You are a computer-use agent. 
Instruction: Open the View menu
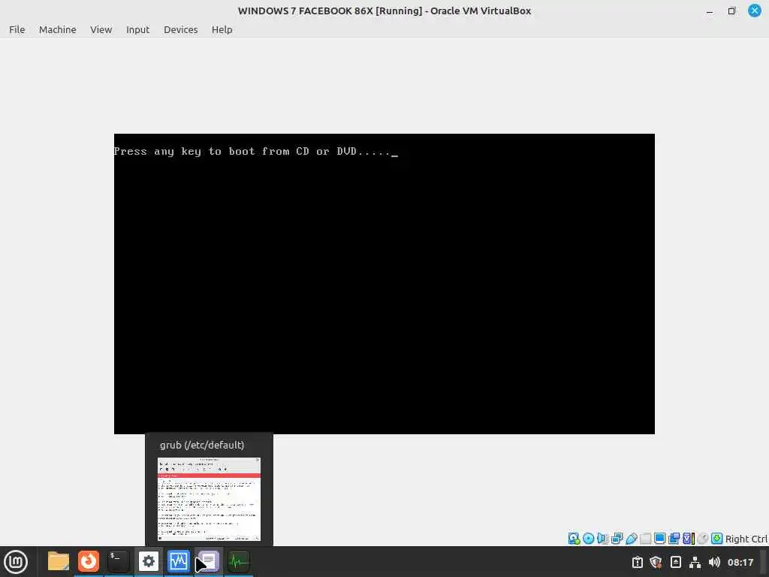(x=101, y=29)
